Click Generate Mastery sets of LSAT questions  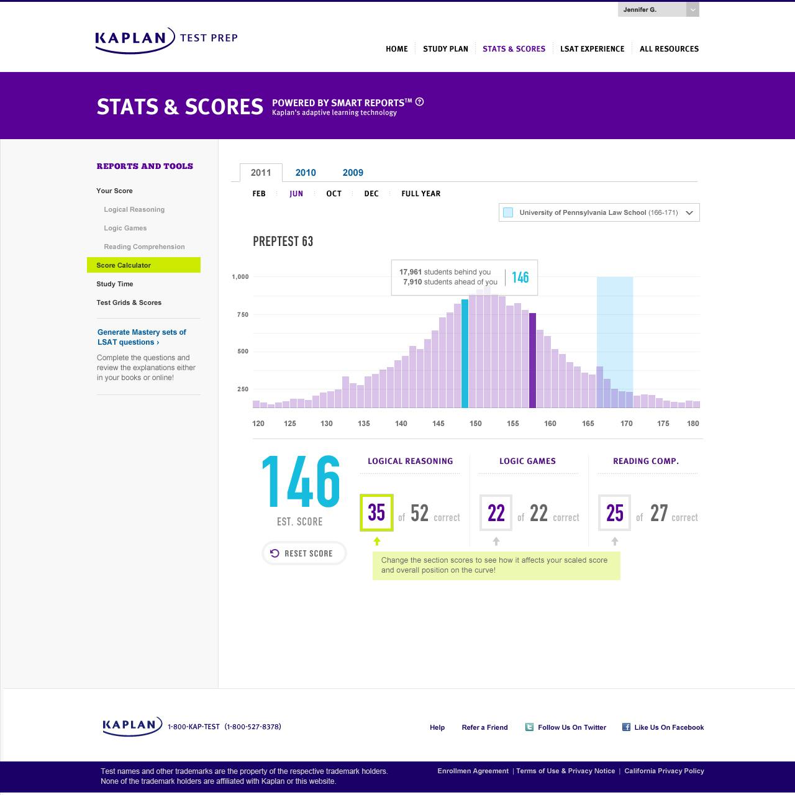coord(142,337)
